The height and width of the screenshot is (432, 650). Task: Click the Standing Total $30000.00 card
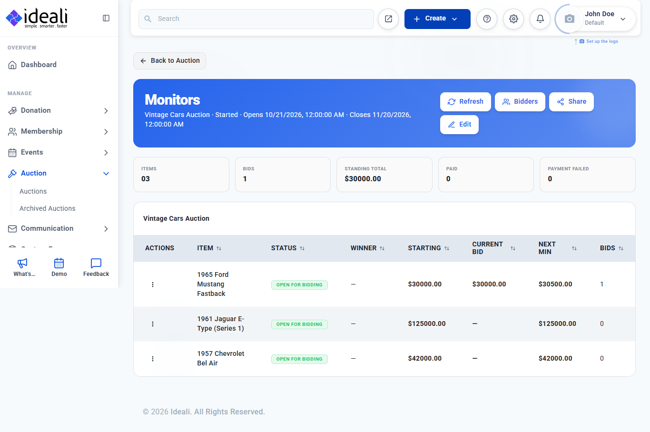point(384,175)
